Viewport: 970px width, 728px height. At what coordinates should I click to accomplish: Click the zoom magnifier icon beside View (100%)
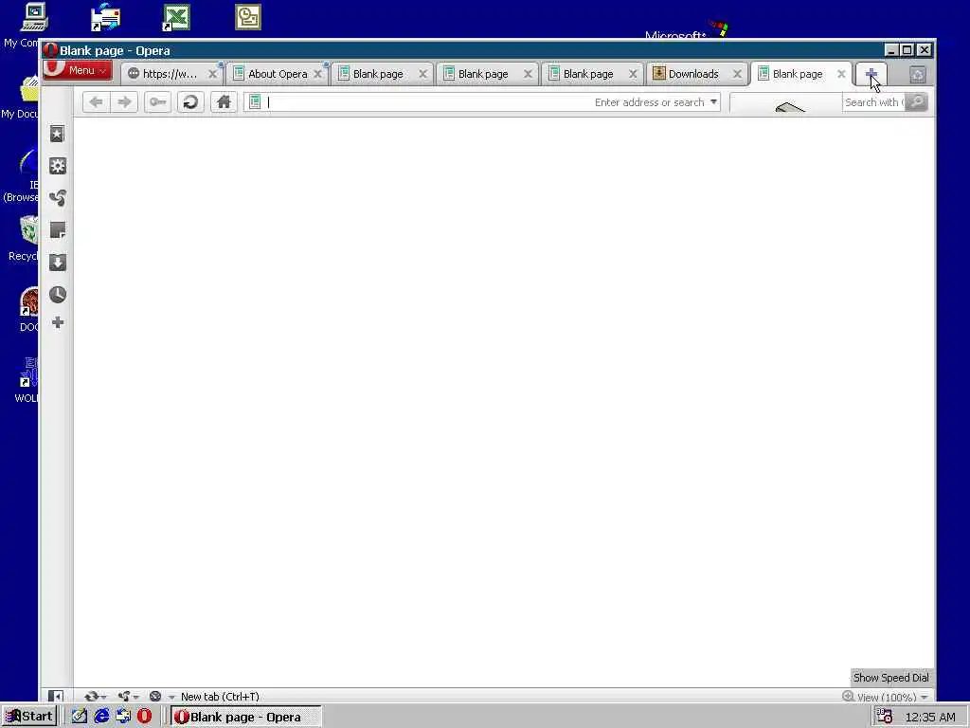[848, 697]
